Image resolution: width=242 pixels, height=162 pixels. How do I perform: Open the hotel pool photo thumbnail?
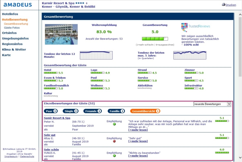tap(61, 34)
